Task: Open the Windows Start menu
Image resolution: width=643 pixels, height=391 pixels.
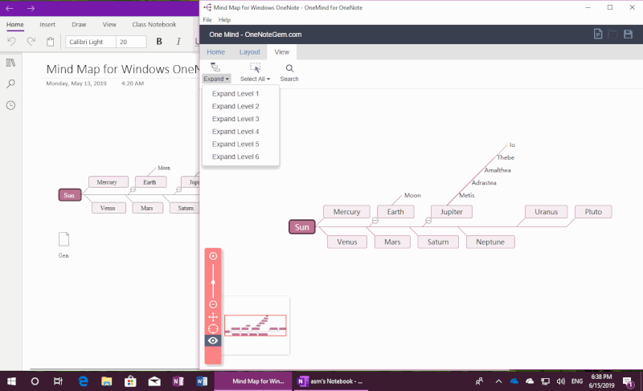Action: pos(11,381)
